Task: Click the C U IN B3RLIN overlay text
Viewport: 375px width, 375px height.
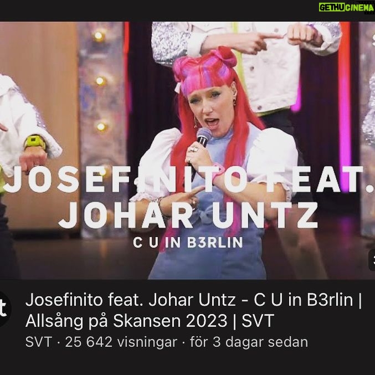Action: (x=188, y=243)
